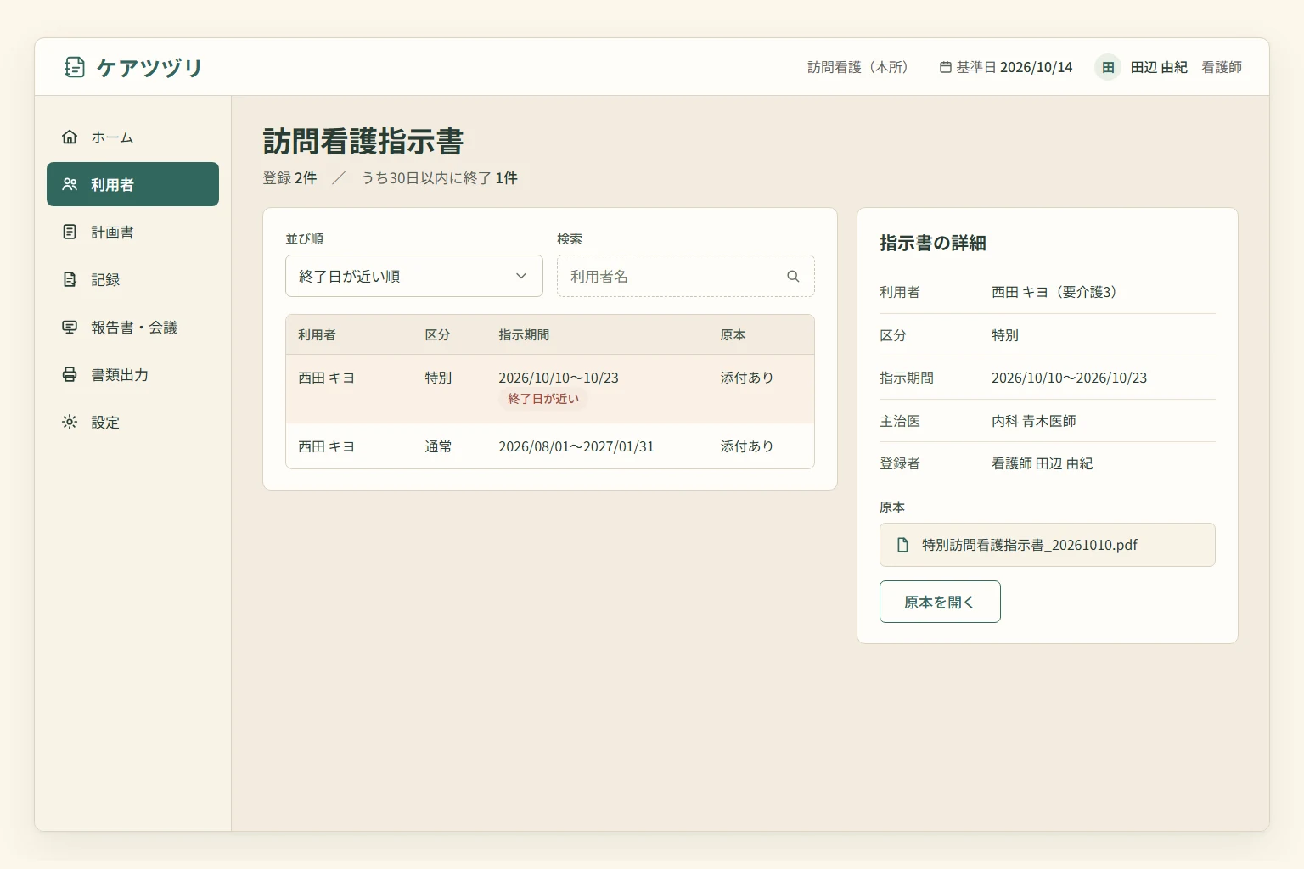The height and width of the screenshot is (869, 1304).
Task: Navigate to 書類出力
Action: (x=132, y=374)
